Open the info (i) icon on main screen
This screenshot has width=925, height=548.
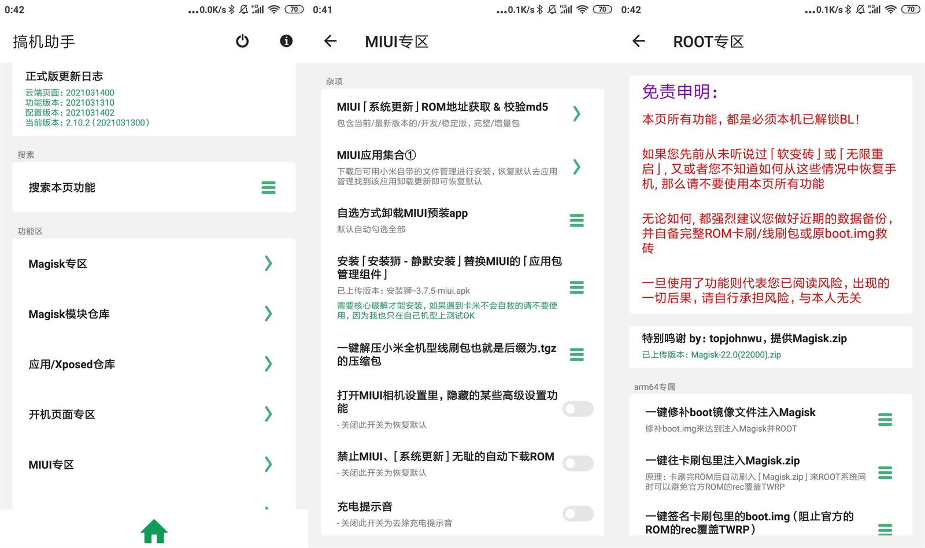point(286,41)
